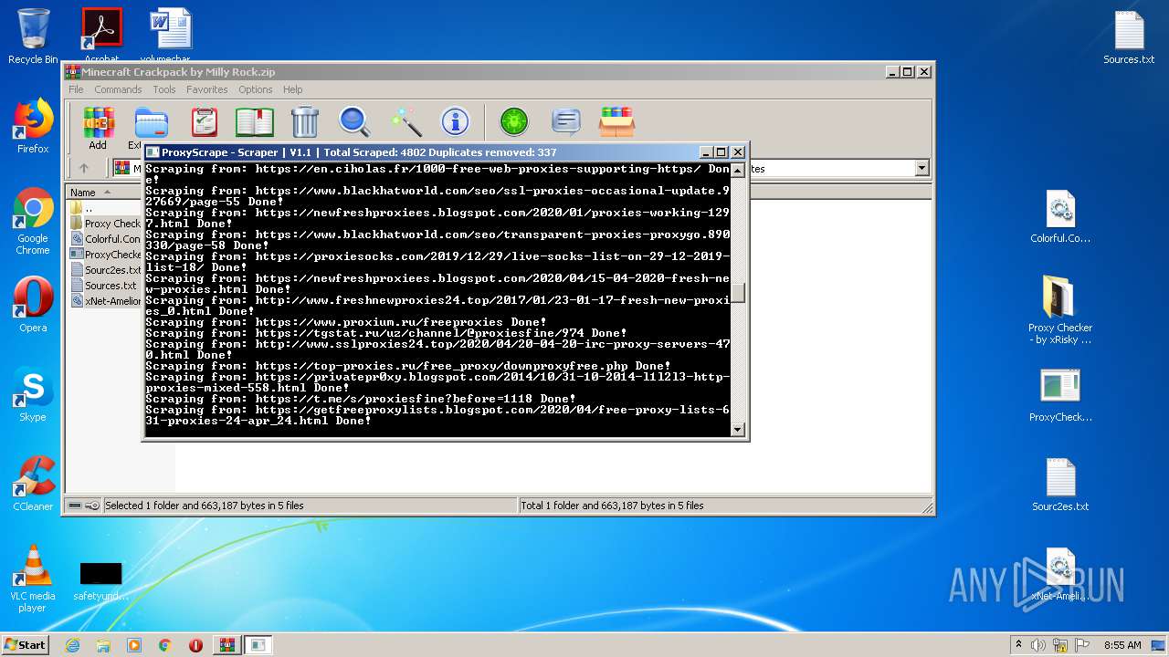Viewport: 1169px width, 657px height.
Task: Open the Commands menu in WinRAR
Action: click(x=118, y=89)
